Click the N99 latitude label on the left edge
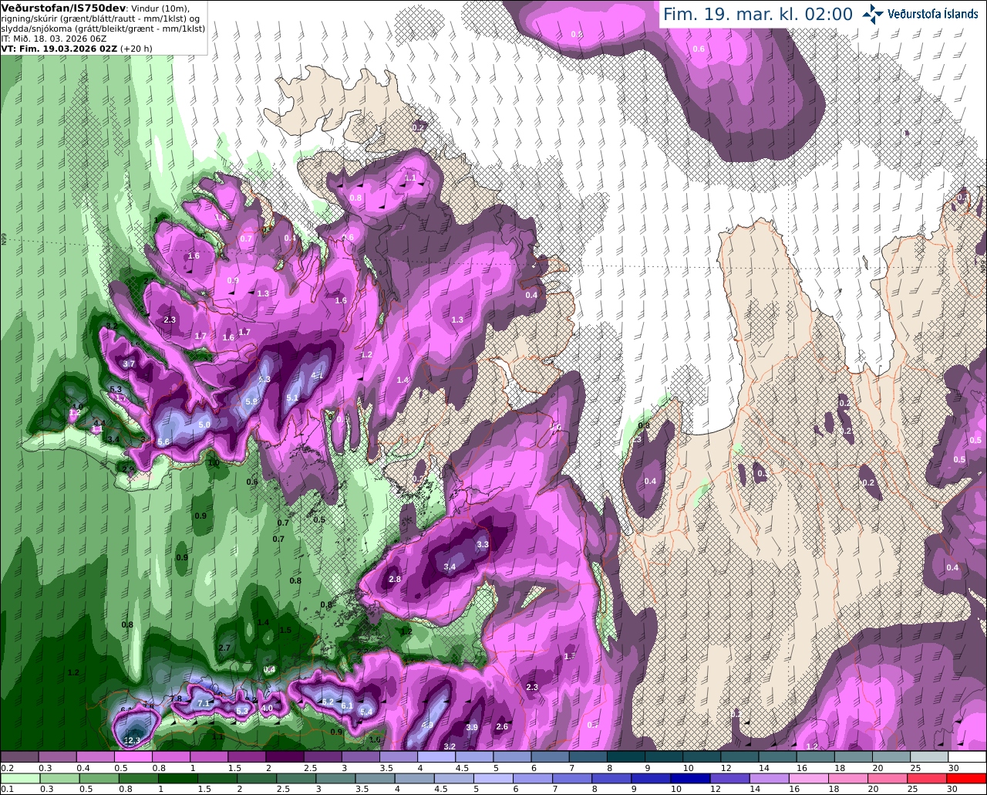This screenshot has height=795, width=987. [4, 240]
